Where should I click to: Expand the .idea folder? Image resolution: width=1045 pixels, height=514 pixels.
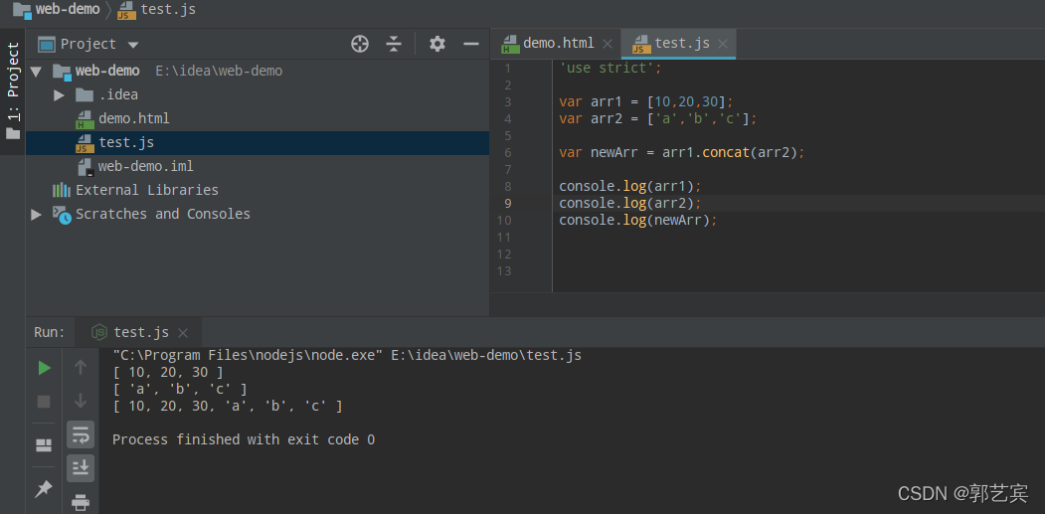point(59,94)
